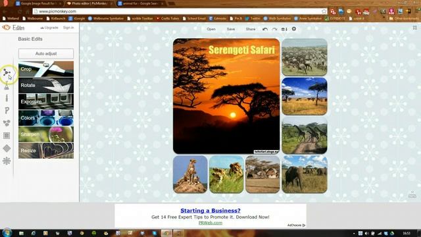Open the School Email bookmark

[x=194, y=18]
